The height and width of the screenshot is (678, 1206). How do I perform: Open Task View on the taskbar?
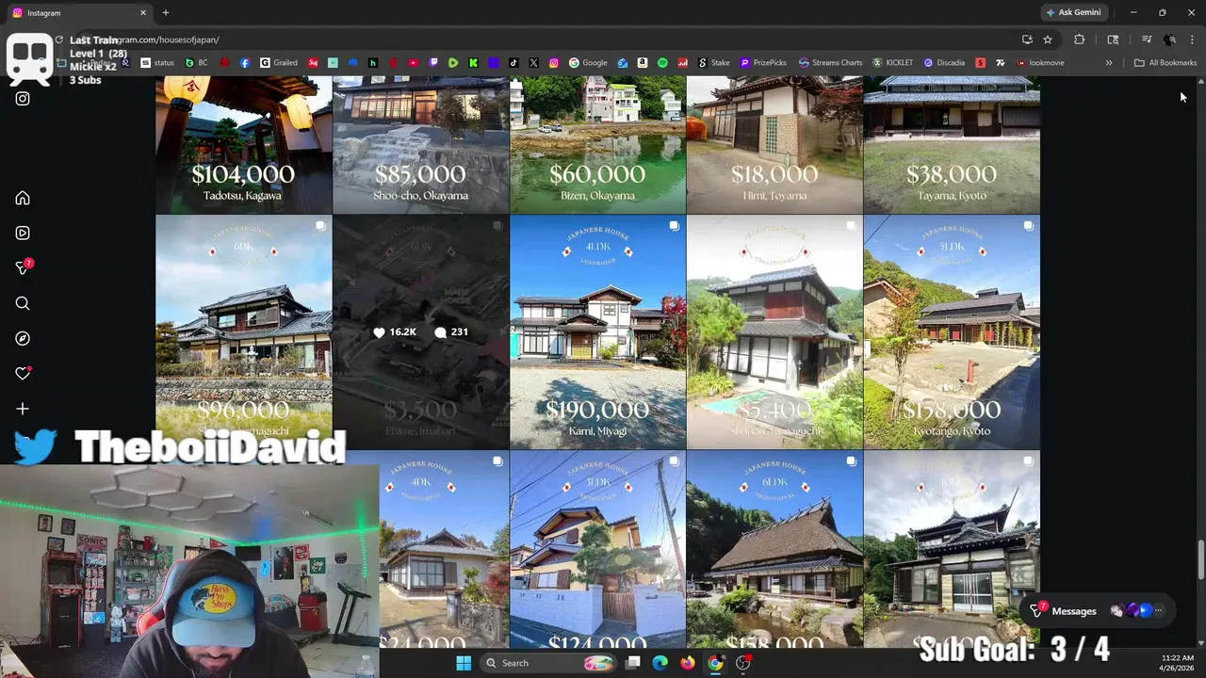(633, 663)
